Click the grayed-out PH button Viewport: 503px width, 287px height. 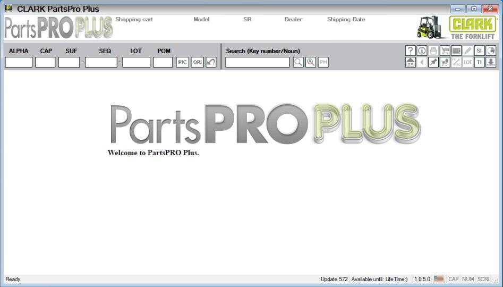click(323, 62)
